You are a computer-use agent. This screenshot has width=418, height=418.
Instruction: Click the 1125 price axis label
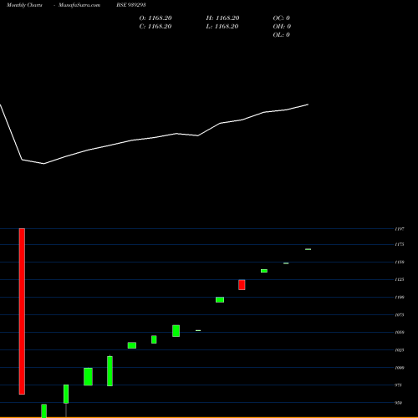click(400, 279)
